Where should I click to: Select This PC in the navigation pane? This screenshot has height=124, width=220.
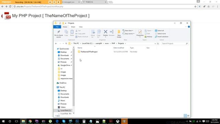pyautogui.click(x=62, y=87)
